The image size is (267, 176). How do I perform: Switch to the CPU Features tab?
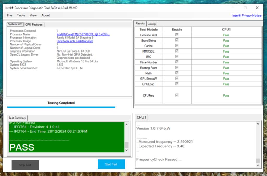pos(34,25)
